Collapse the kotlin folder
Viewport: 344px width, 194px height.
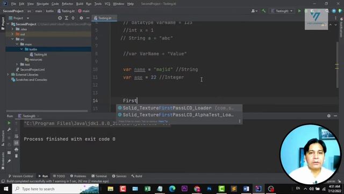21,49
